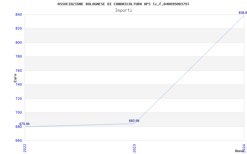The image size is (247, 154).
Task: Click the 838.8 data label
Action: pos(243,13)
